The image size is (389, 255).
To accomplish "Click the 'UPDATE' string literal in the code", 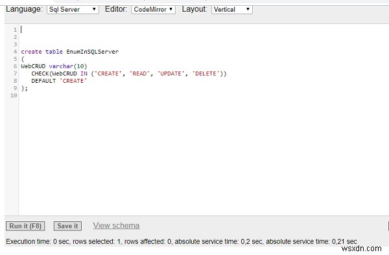I will pyautogui.click(x=171, y=74).
